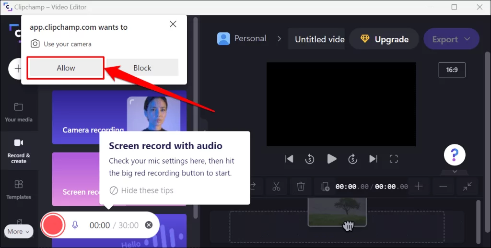Toggle fullscreen preview

point(394,159)
